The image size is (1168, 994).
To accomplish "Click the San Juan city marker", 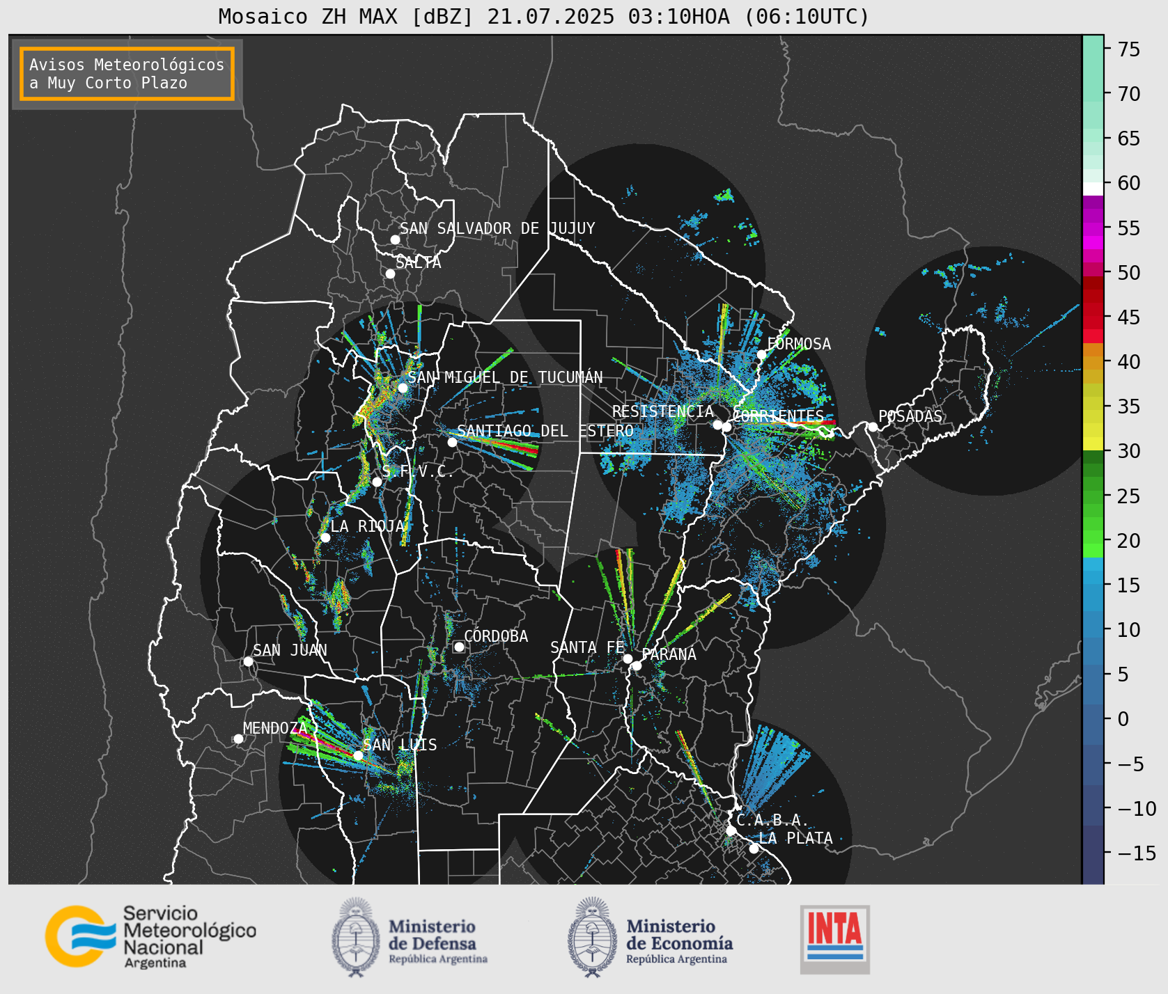I will (x=248, y=661).
